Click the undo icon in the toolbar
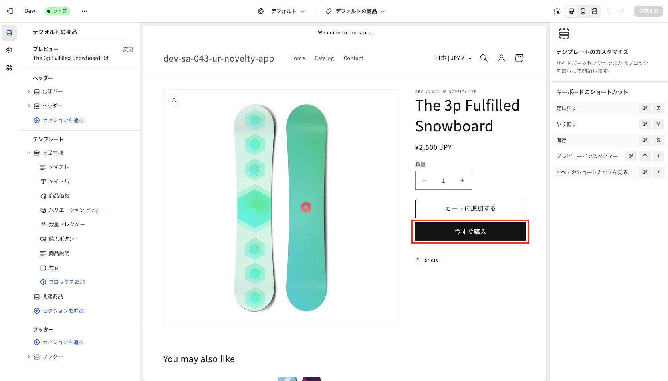The height and width of the screenshot is (381, 668). [609, 11]
